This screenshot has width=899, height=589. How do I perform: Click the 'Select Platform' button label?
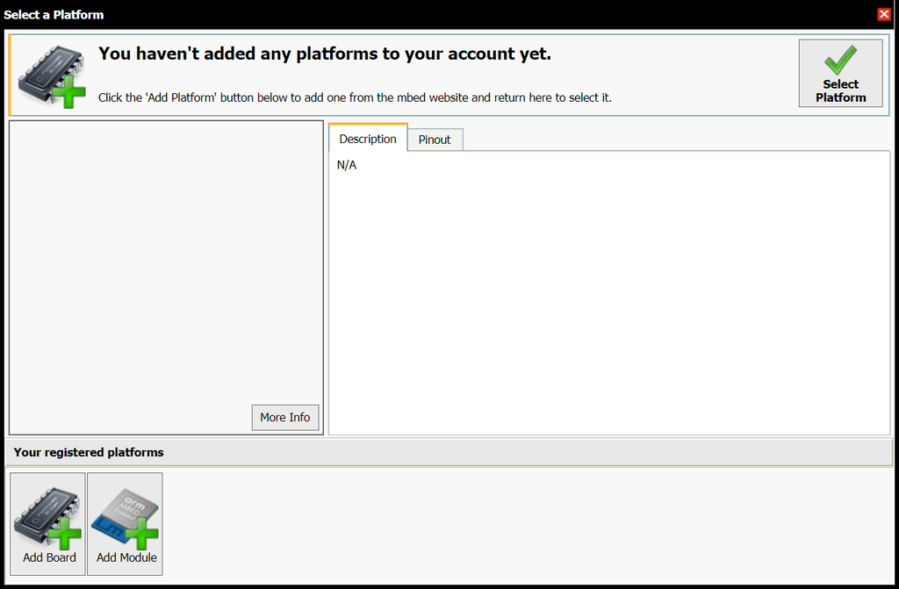click(x=840, y=91)
